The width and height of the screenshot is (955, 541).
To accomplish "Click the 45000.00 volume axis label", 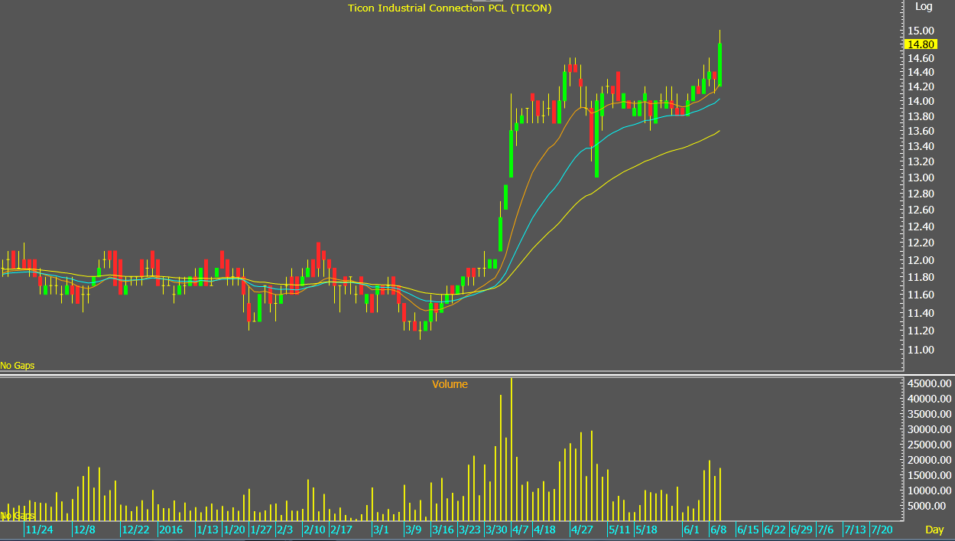I will point(927,383).
